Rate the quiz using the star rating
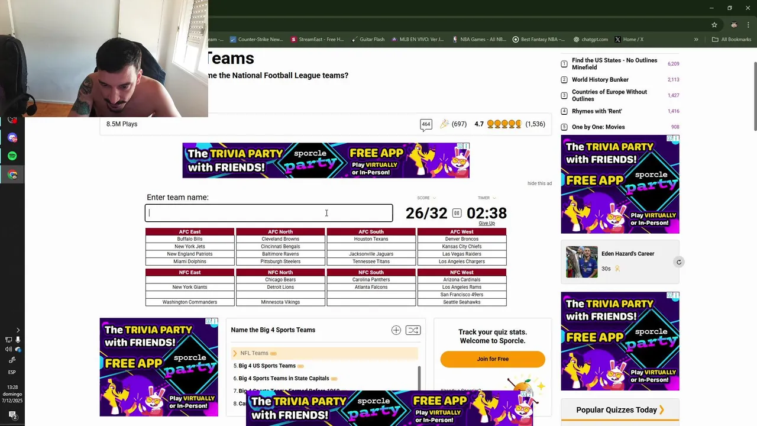Image resolution: width=757 pixels, height=426 pixels. click(504, 124)
